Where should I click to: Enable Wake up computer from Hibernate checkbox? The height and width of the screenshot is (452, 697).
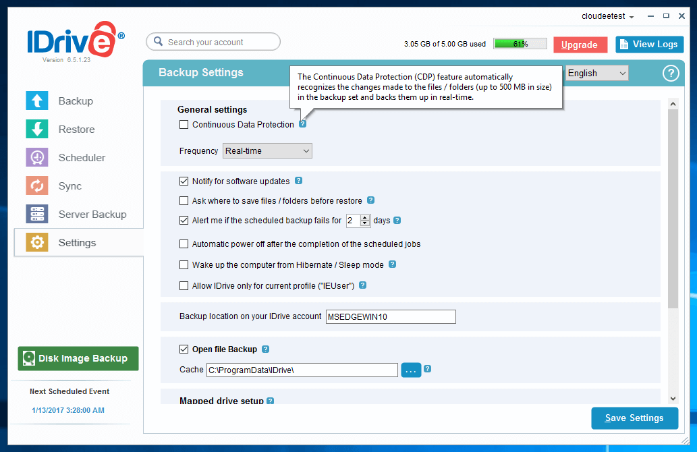click(x=184, y=265)
